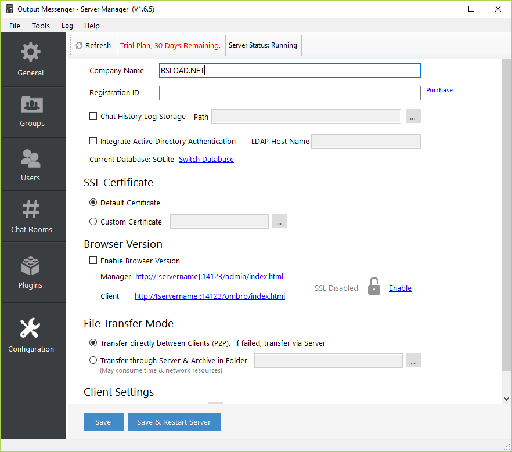
Task: Open the Chat History Log path browser
Action: pos(413,116)
